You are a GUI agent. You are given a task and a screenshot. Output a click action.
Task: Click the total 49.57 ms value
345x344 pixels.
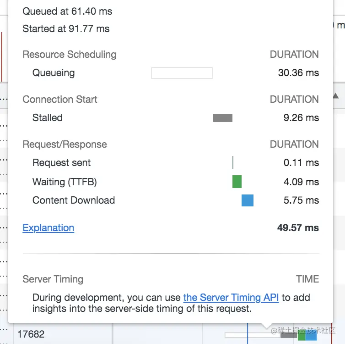[x=298, y=228]
